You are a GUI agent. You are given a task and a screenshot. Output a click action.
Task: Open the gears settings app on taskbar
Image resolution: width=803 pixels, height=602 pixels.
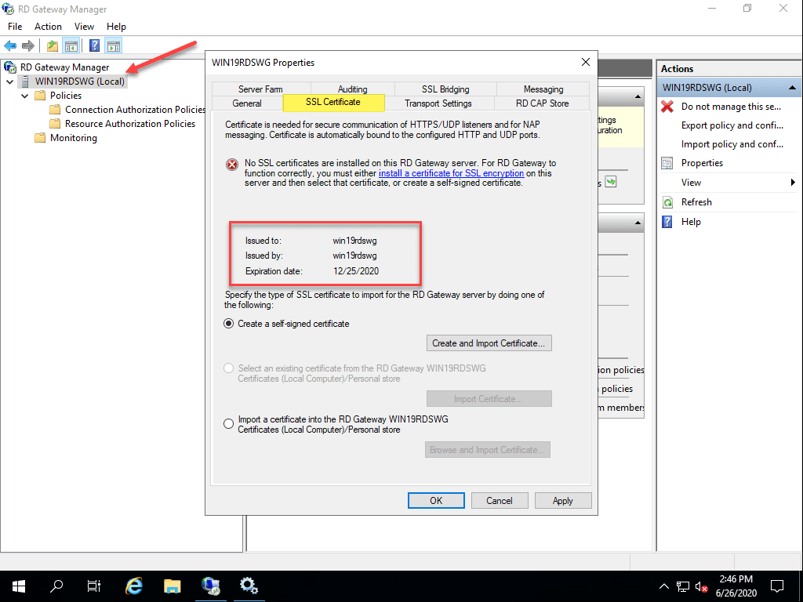[x=249, y=586]
